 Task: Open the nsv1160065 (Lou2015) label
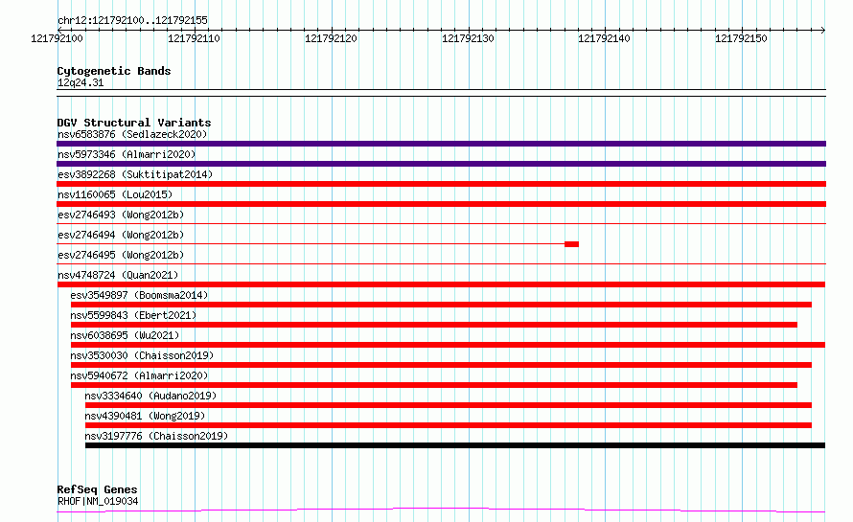115,194
